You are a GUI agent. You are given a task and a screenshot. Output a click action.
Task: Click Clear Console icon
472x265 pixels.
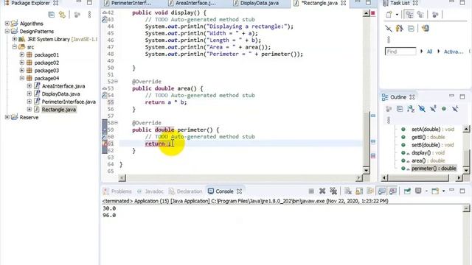click(x=348, y=191)
